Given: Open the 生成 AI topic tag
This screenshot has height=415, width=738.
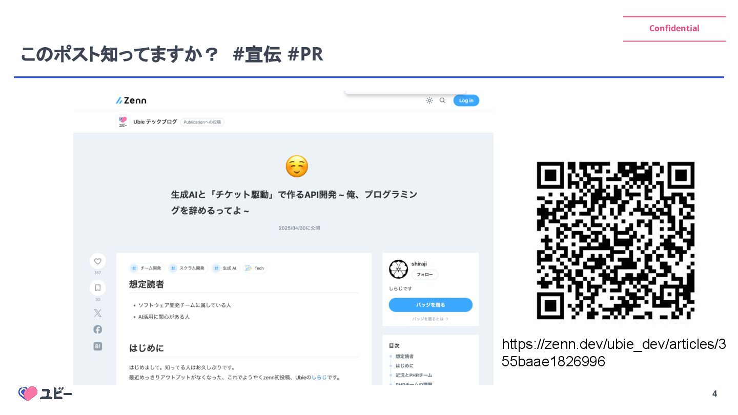Looking at the screenshot, I should [225, 268].
